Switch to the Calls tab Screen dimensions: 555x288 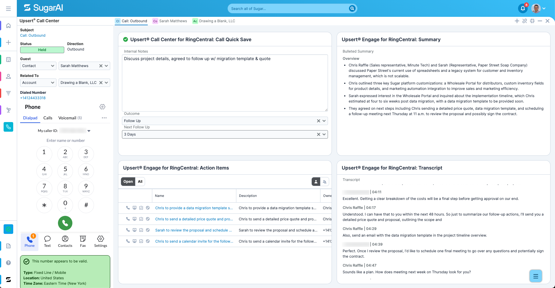point(48,118)
